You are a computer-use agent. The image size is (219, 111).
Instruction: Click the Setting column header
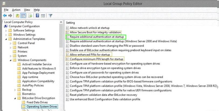(x=70, y=23)
